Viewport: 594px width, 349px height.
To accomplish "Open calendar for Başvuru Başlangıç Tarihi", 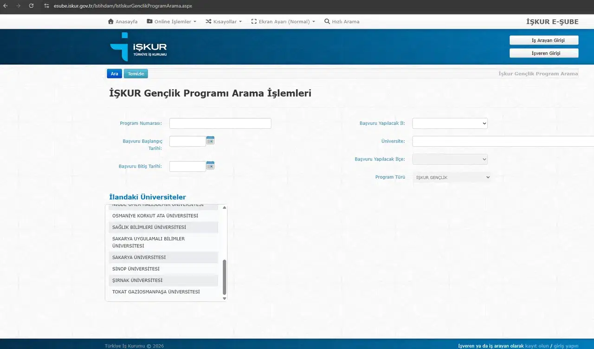I will pos(210,140).
